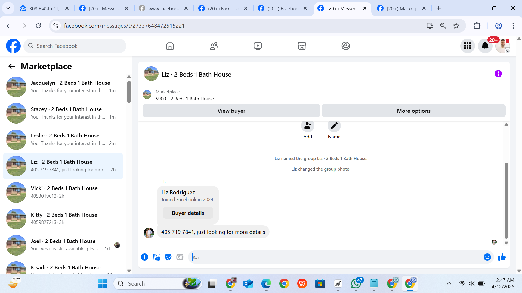Open the Facebook logo home link
The height and width of the screenshot is (293, 522).
tap(13, 46)
